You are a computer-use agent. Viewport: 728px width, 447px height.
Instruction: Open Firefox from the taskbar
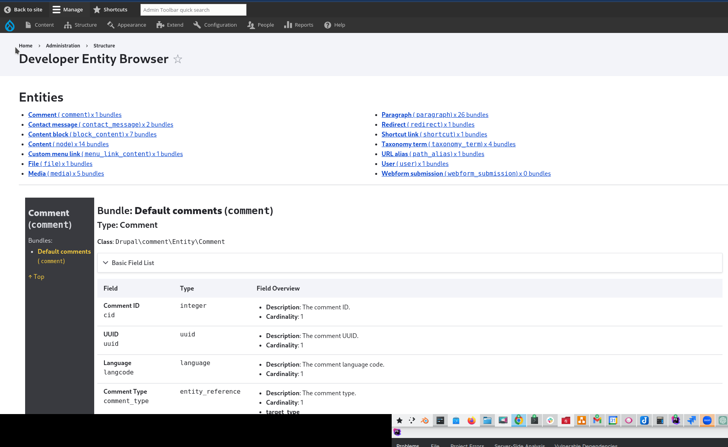coord(471,420)
